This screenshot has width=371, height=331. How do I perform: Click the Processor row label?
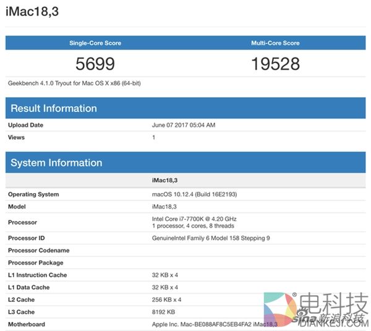22,222
